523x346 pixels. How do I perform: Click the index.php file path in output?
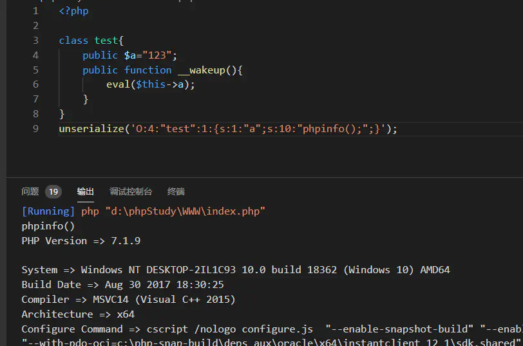click(x=185, y=211)
